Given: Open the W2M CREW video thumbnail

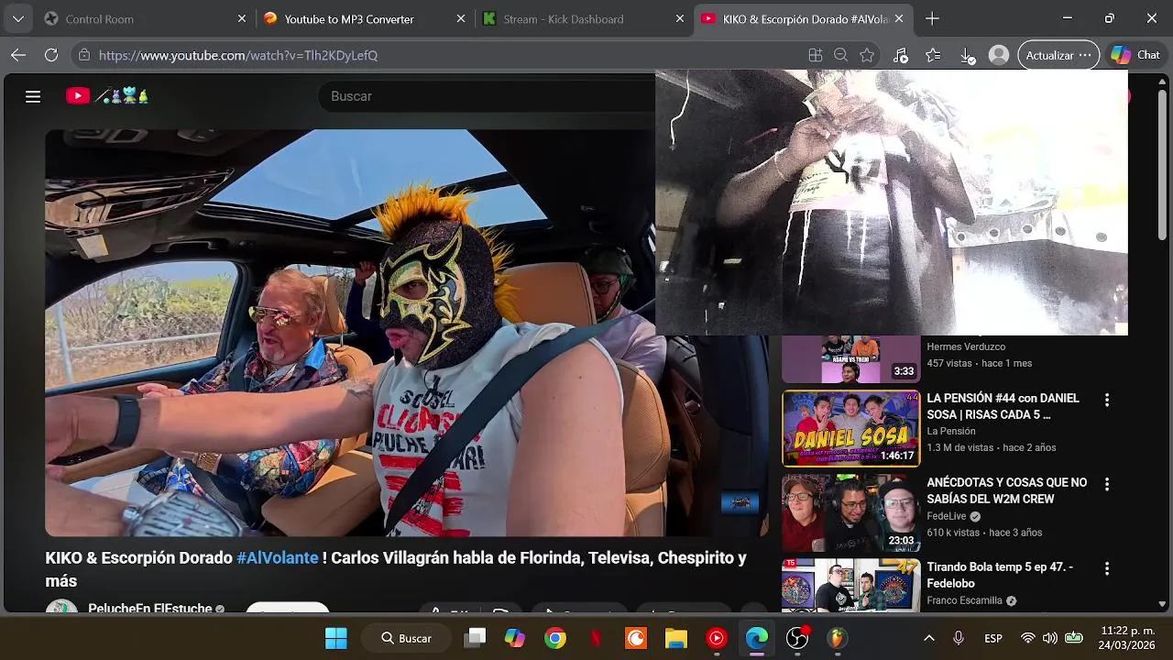Looking at the screenshot, I should [x=850, y=513].
